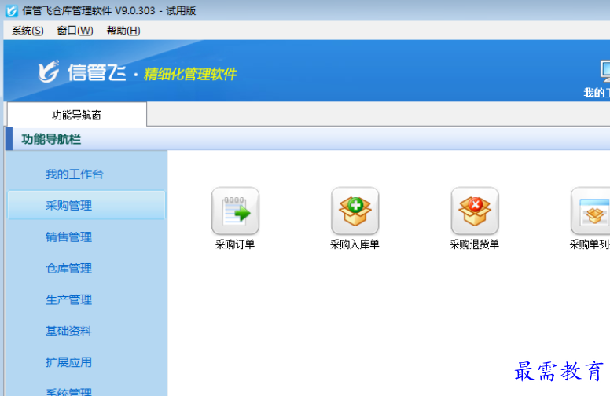610x396 pixels.
Task: Open 基础资料 in the sidebar
Action: (68, 331)
